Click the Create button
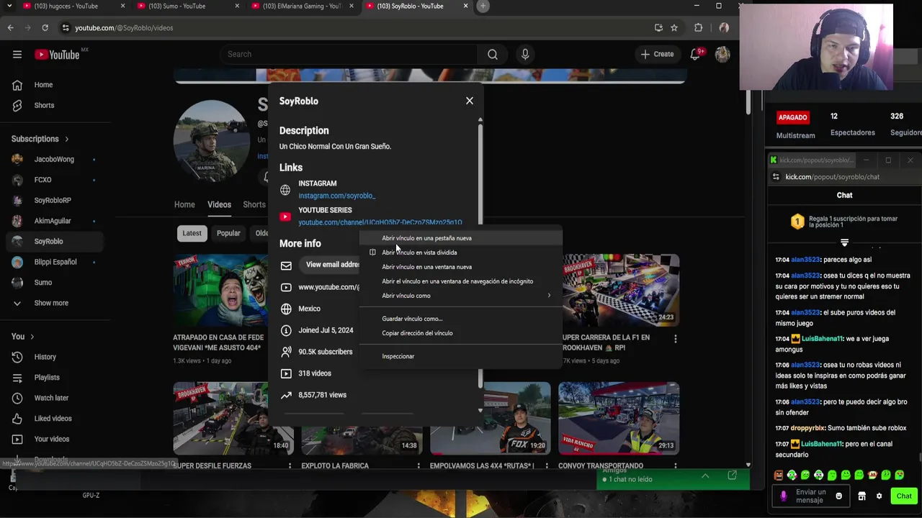The width and height of the screenshot is (922, 518). (657, 54)
